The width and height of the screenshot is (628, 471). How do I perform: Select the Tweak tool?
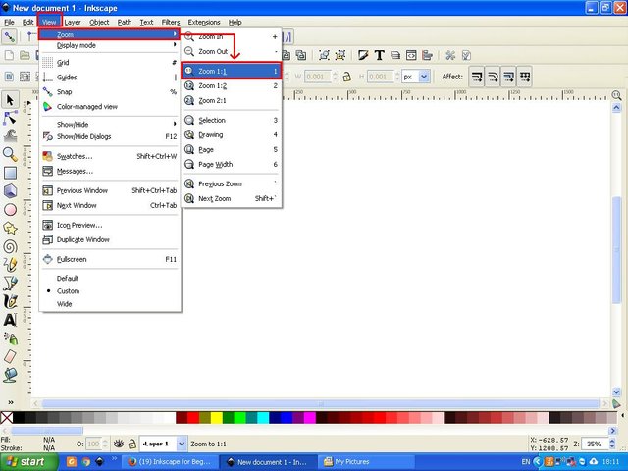(10, 135)
